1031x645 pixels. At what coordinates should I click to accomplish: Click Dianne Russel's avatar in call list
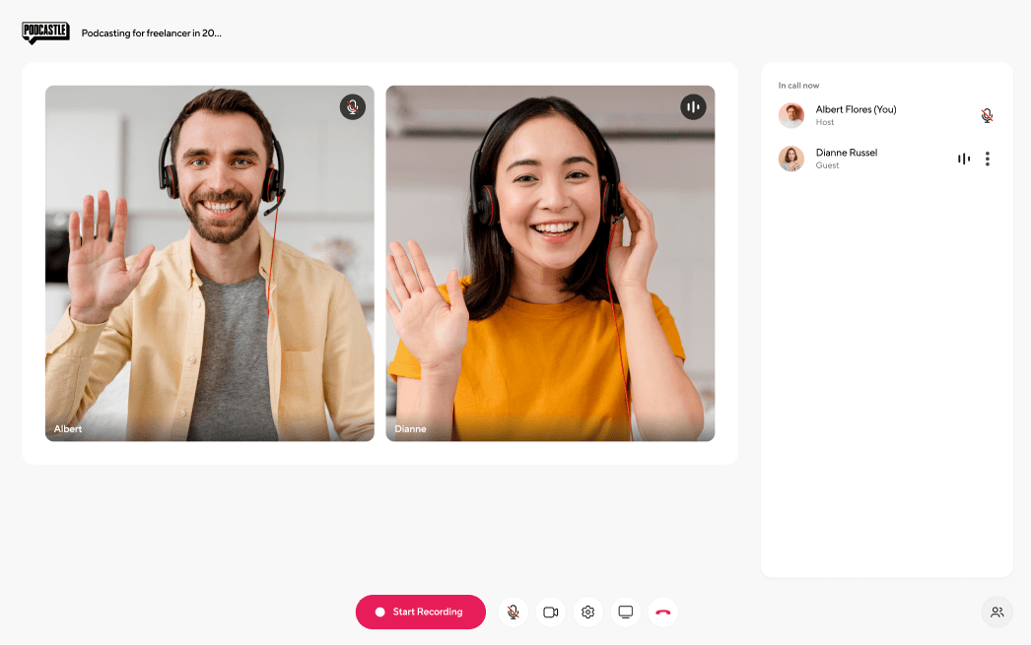[x=790, y=159]
